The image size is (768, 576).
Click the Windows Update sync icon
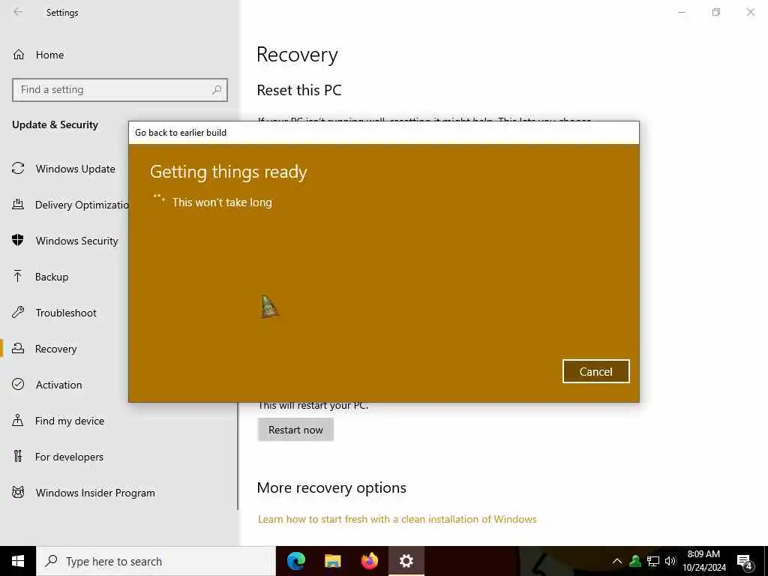click(x=18, y=169)
